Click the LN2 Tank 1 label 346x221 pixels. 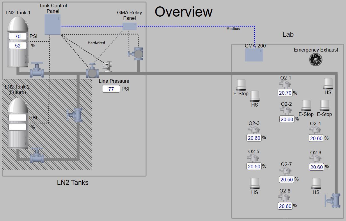click(18, 13)
